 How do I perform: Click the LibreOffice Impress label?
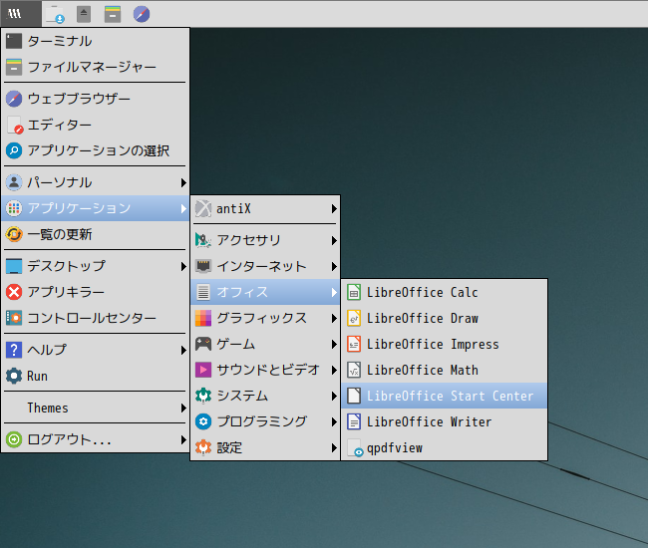point(433,345)
